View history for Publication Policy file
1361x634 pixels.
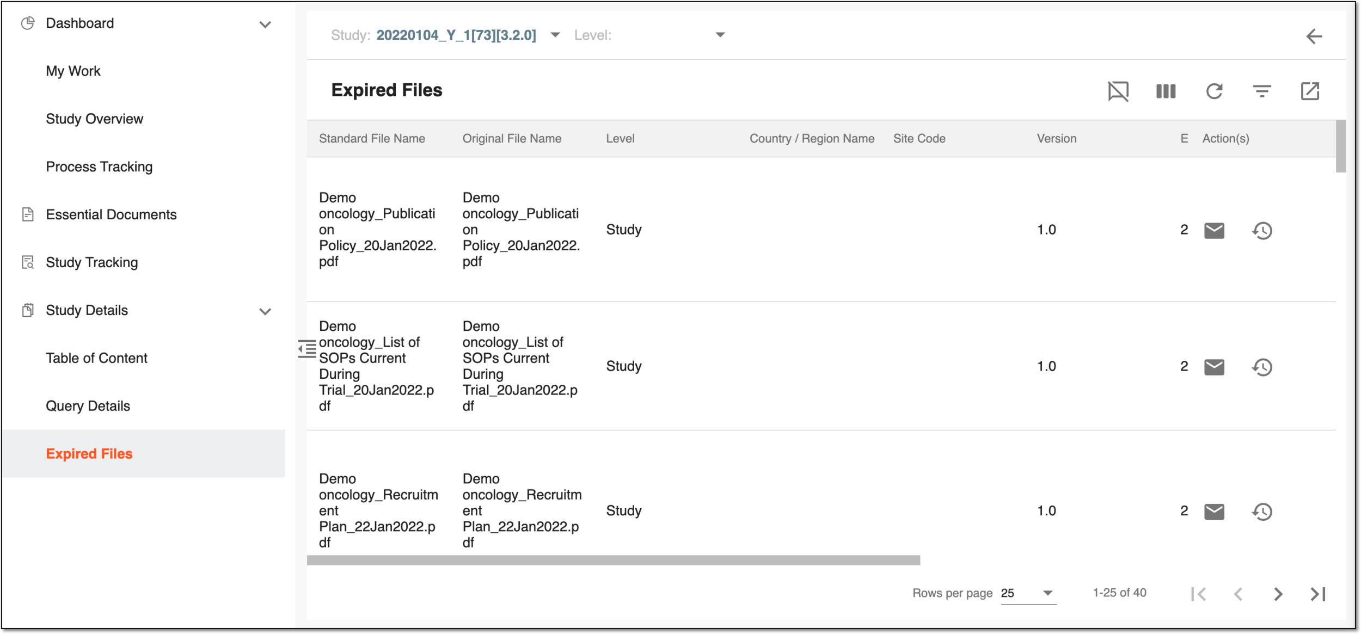(x=1262, y=230)
